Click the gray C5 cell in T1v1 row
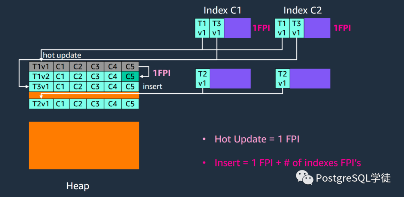The image size is (404, 197). tap(130, 66)
